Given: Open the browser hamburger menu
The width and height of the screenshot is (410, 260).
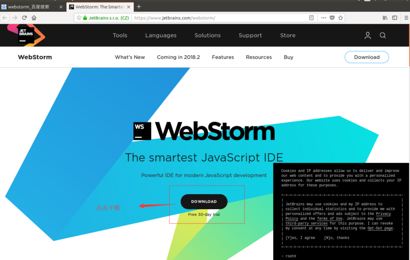Looking at the screenshot, I should tap(406, 18).
